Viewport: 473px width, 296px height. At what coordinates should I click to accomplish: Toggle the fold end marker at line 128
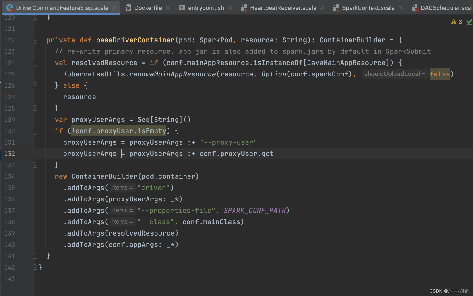click(x=35, y=108)
